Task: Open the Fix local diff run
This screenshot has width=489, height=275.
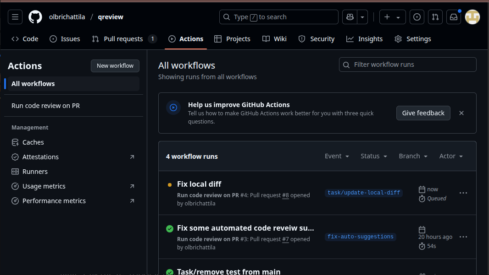Action: [x=199, y=184]
